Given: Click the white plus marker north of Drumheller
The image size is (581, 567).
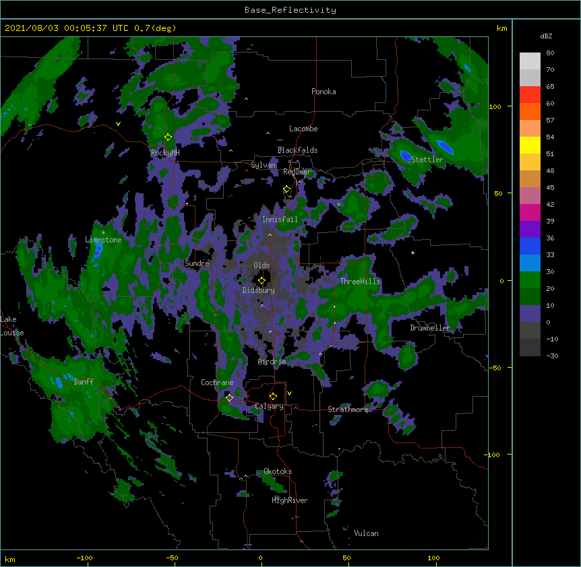Looking at the screenshot, I should tap(412, 253).
